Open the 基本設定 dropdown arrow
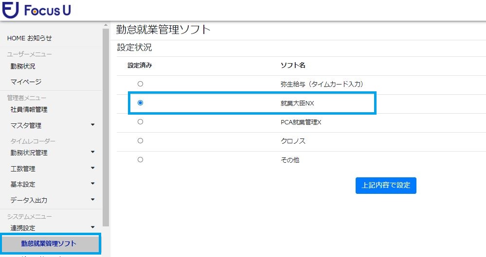Image resolution: width=486 pixels, height=257 pixels. (92, 184)
